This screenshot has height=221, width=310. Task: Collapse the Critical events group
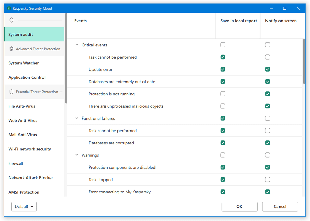tap(77, 45)
